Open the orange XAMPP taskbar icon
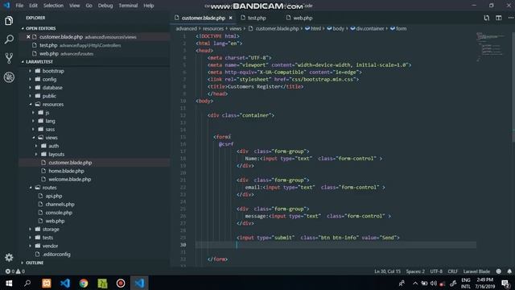The height and width of the screenshot is (290, 515). [47, 283]
